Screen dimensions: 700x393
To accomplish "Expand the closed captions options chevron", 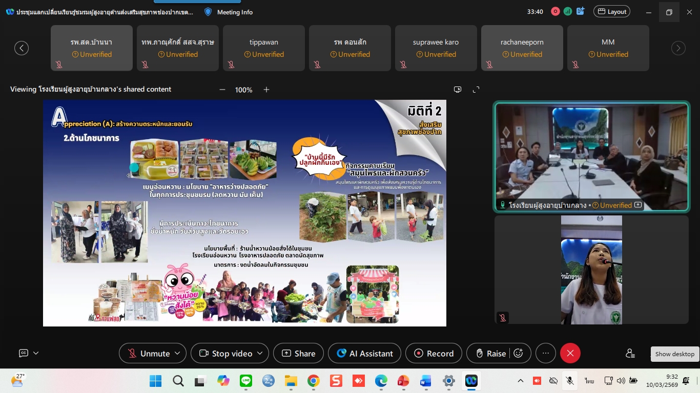I will tap(36, 353).
